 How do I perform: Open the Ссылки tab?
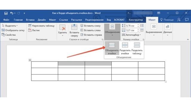(x=64, y=20)
